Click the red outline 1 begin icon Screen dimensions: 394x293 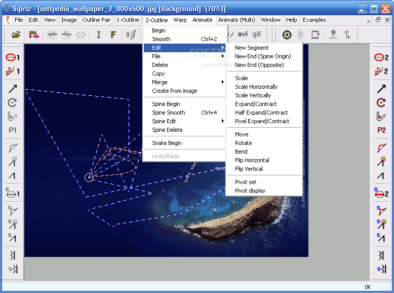(x=12, y=57)
